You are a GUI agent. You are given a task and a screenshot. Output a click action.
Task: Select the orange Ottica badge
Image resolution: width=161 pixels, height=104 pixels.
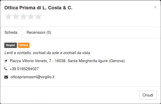coord(24,45)
